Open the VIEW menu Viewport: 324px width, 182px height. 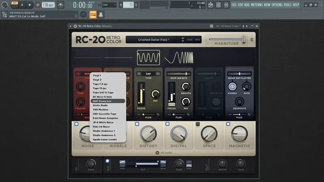[267, 5]
